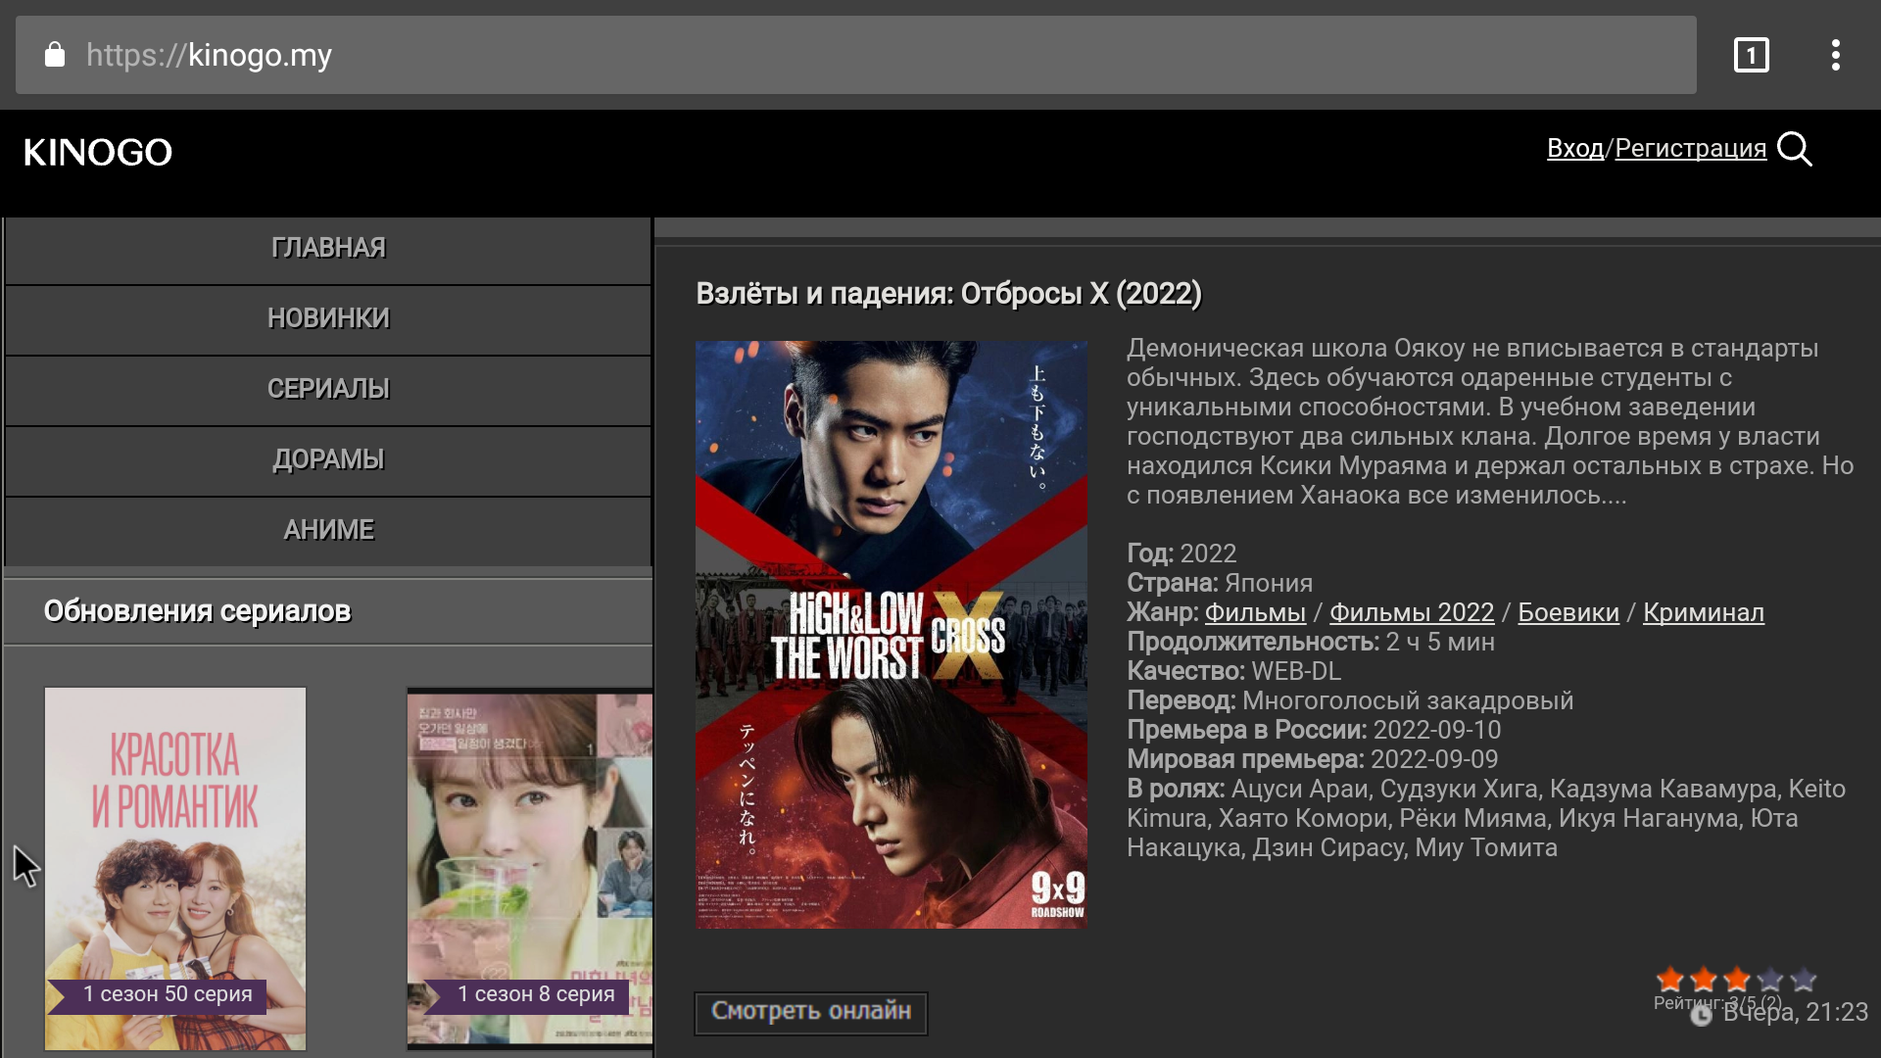
Task: Click the Регистрация link
Action: [x=1690, y=148]
